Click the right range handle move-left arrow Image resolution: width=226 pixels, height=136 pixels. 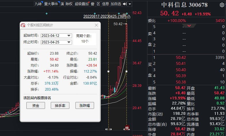pyautogui.click(x=124, y=129)
